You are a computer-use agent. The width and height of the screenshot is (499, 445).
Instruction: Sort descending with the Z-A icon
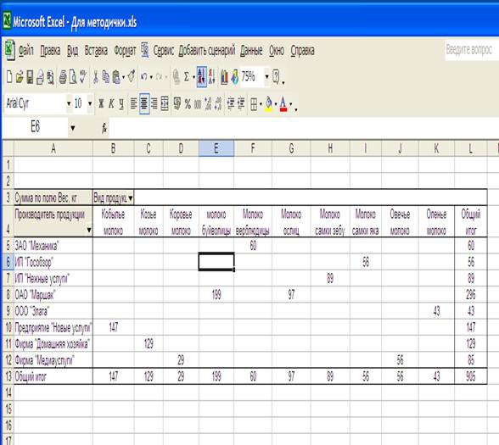pos(212,76)
